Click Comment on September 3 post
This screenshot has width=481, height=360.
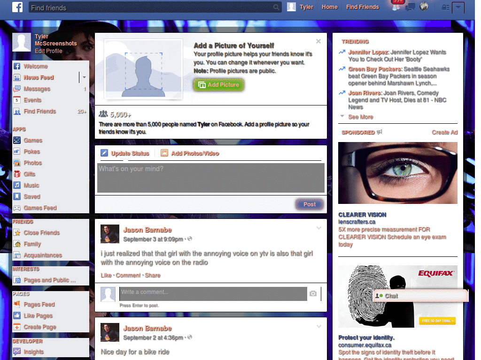point(128,275)
